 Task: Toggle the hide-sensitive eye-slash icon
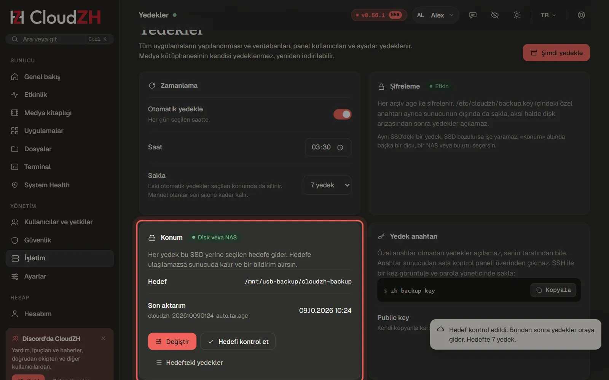click(x=495, y=15)
